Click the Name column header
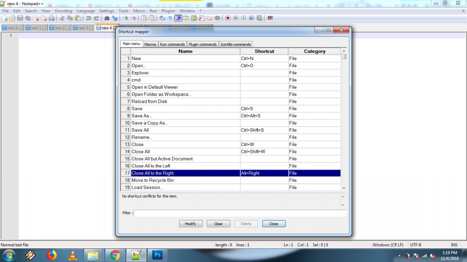 point(185,51)
